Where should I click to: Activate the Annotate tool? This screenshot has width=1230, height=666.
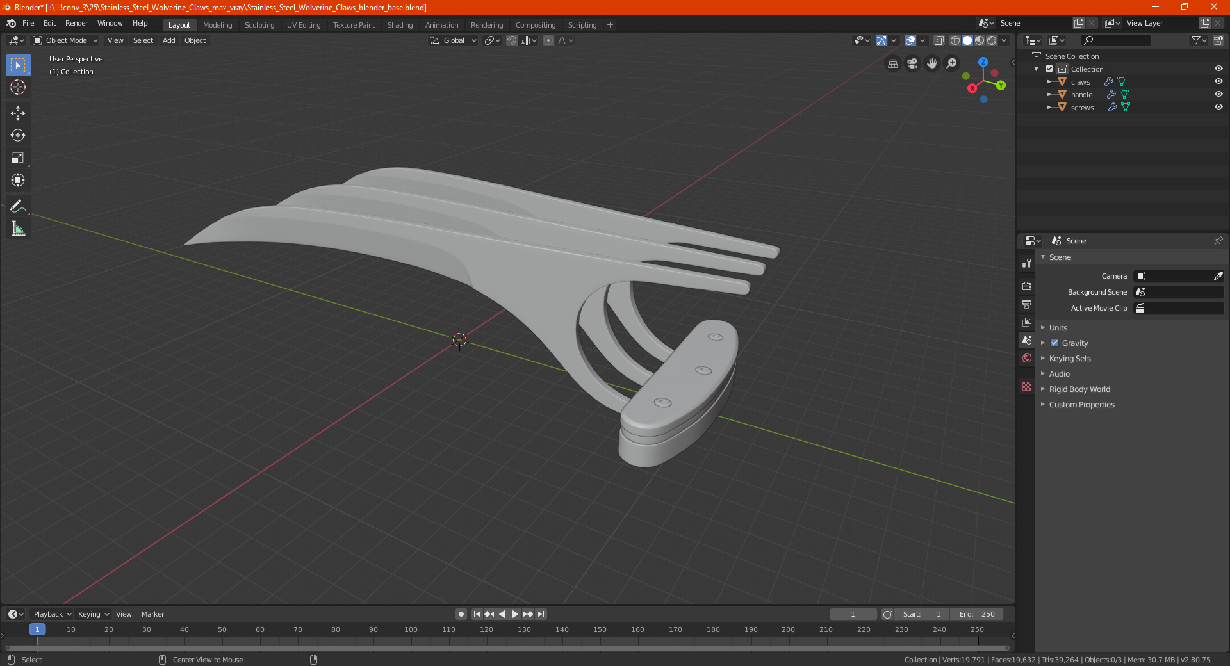pyautogui.click(x=18, y=206)
